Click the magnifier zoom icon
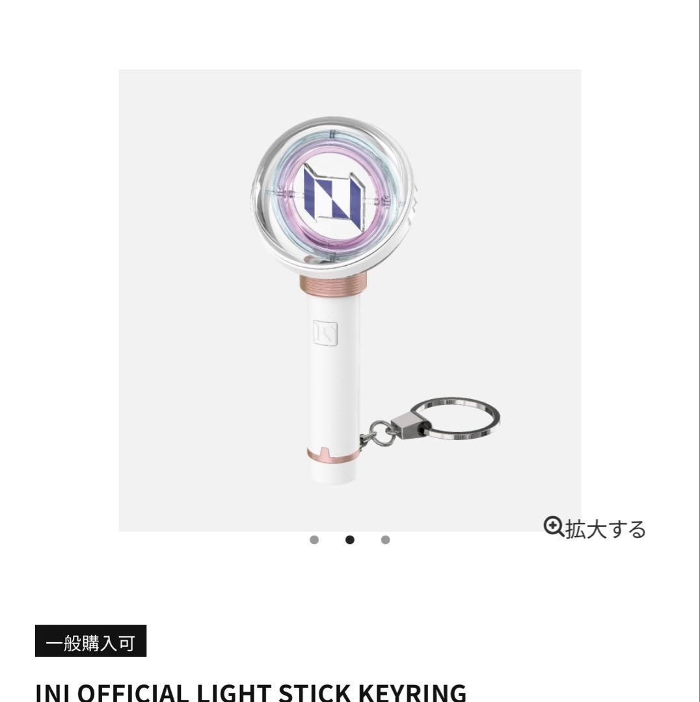The image size is (700, 702). click(x=554, y=526)
